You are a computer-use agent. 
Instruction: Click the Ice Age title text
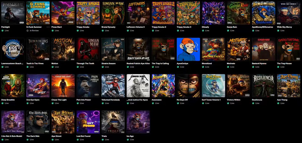point(130,136)
